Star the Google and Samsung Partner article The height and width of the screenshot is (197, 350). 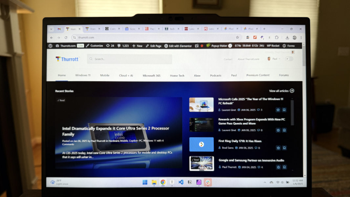coord(278,167)
